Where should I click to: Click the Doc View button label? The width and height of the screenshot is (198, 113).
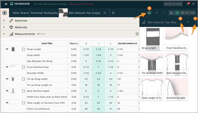coord(190,13)
